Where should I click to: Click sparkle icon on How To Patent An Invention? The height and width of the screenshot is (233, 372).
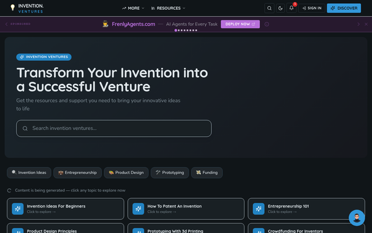(138, 209)
